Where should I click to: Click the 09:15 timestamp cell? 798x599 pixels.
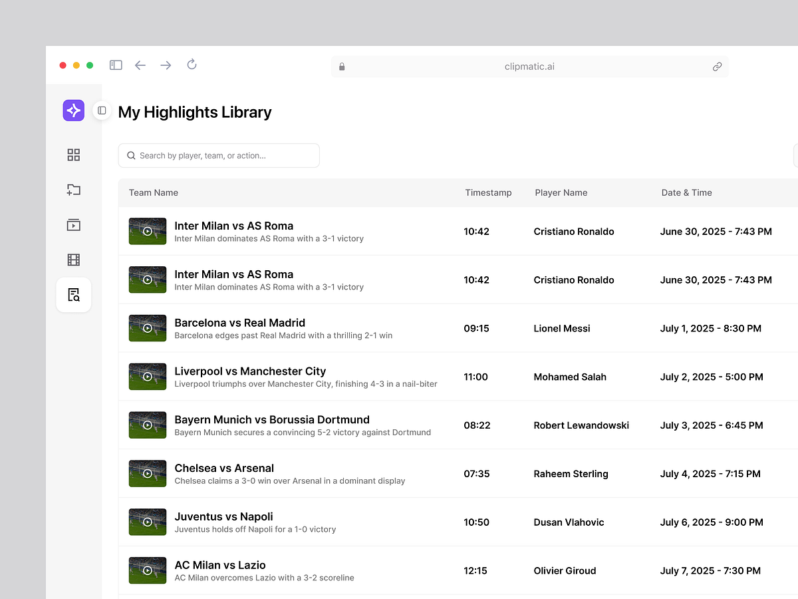(476, 329)
